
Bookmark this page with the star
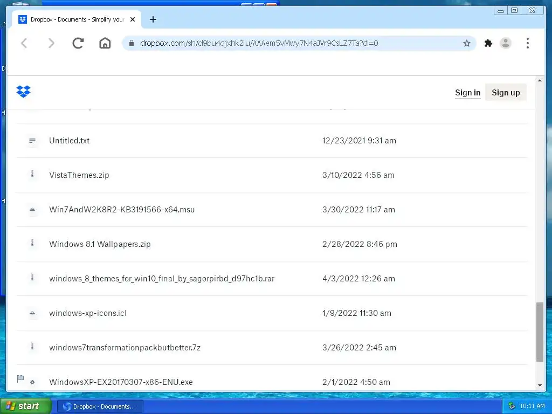(467, 43)
